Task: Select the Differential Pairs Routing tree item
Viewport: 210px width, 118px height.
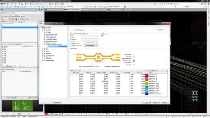Action: (54, 45)
